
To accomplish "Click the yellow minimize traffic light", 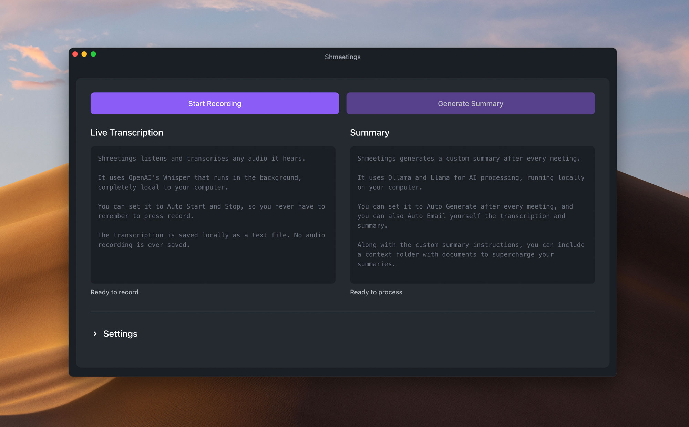I will click(84, 54).
